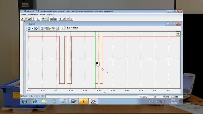Move the graph right with the blue forward arrow
This screenshot has height=114, width=203.
(36, 28)
